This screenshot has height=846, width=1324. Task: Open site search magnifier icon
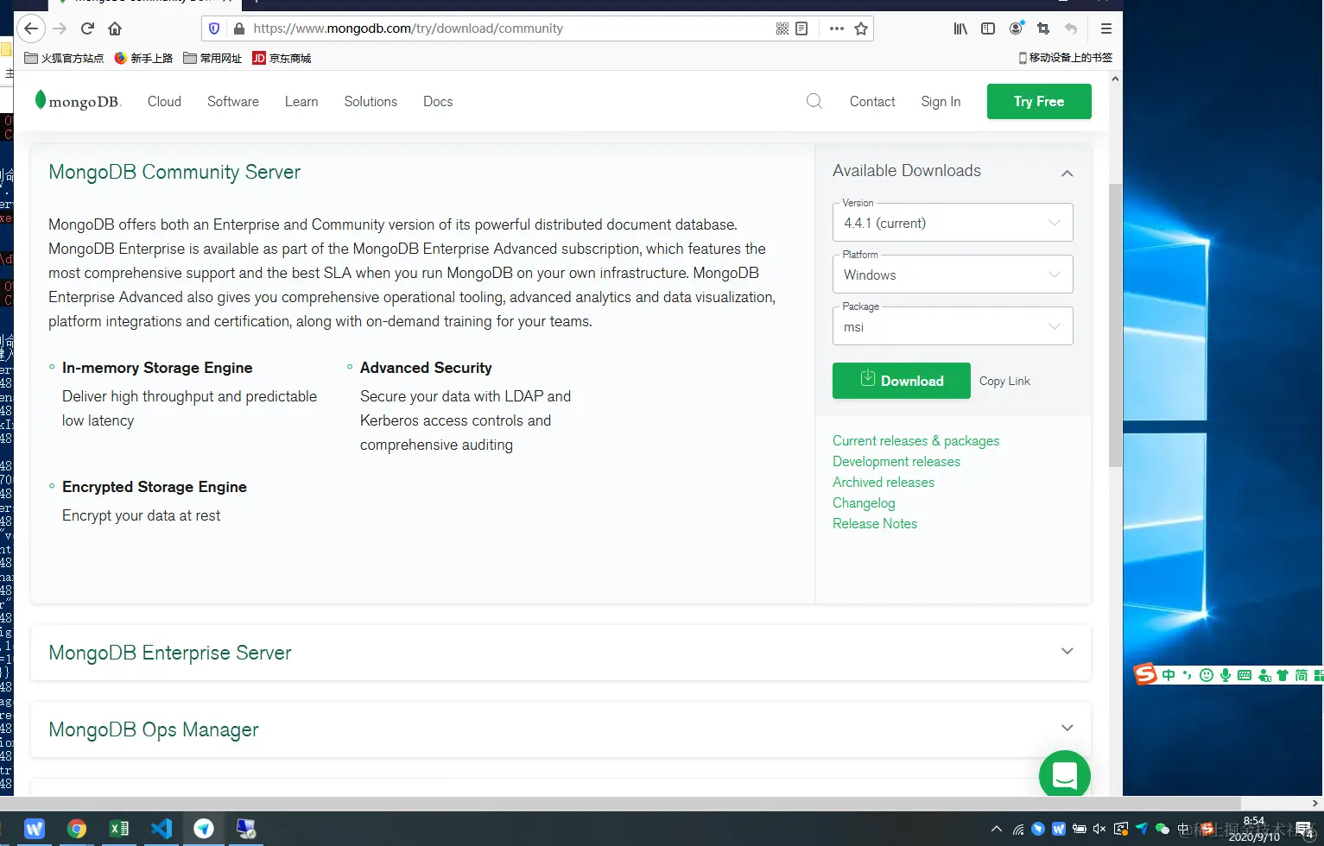click(x=814, y=101)
